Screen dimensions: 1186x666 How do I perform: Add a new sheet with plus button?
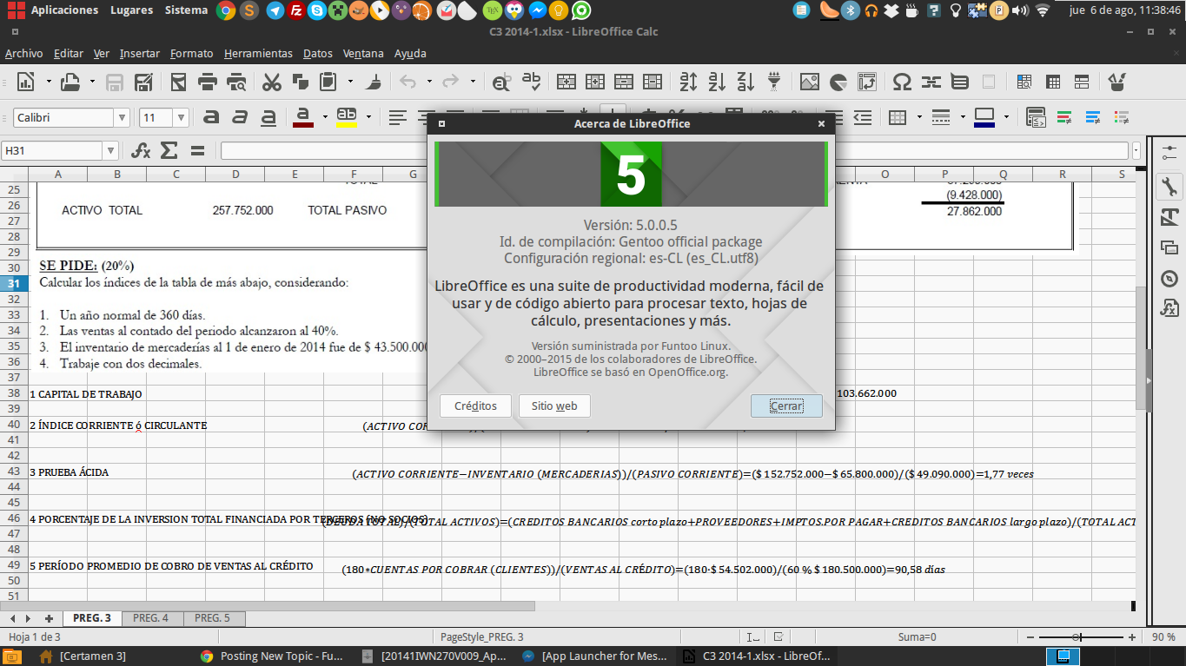pyautogui.click(x=49, y=618)
